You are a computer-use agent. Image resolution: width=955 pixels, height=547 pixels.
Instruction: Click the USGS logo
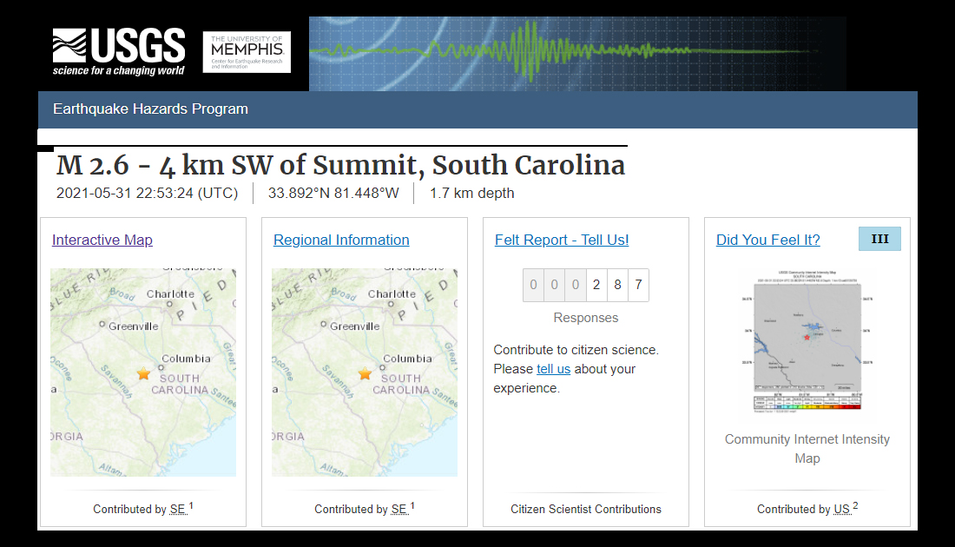pyautogui.click(x=118, y=52)
